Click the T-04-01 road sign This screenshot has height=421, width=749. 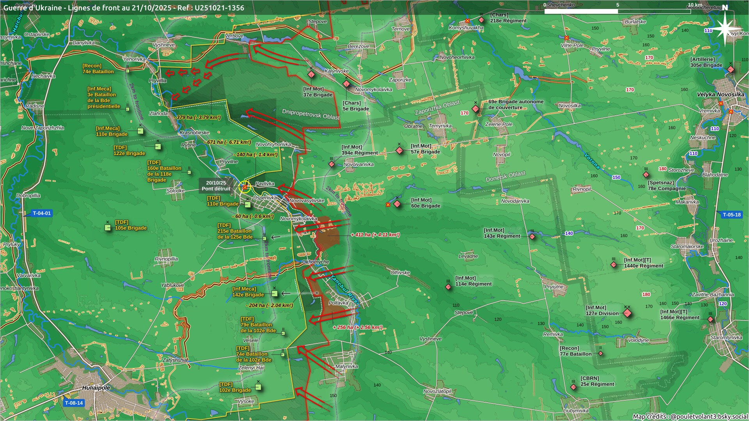click(x=41, y=213)
